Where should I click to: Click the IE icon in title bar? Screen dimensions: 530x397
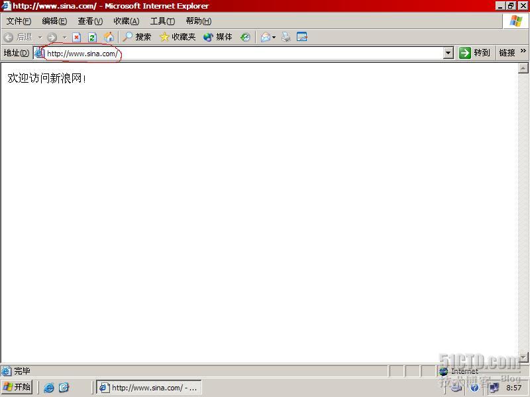click(6, 6)
